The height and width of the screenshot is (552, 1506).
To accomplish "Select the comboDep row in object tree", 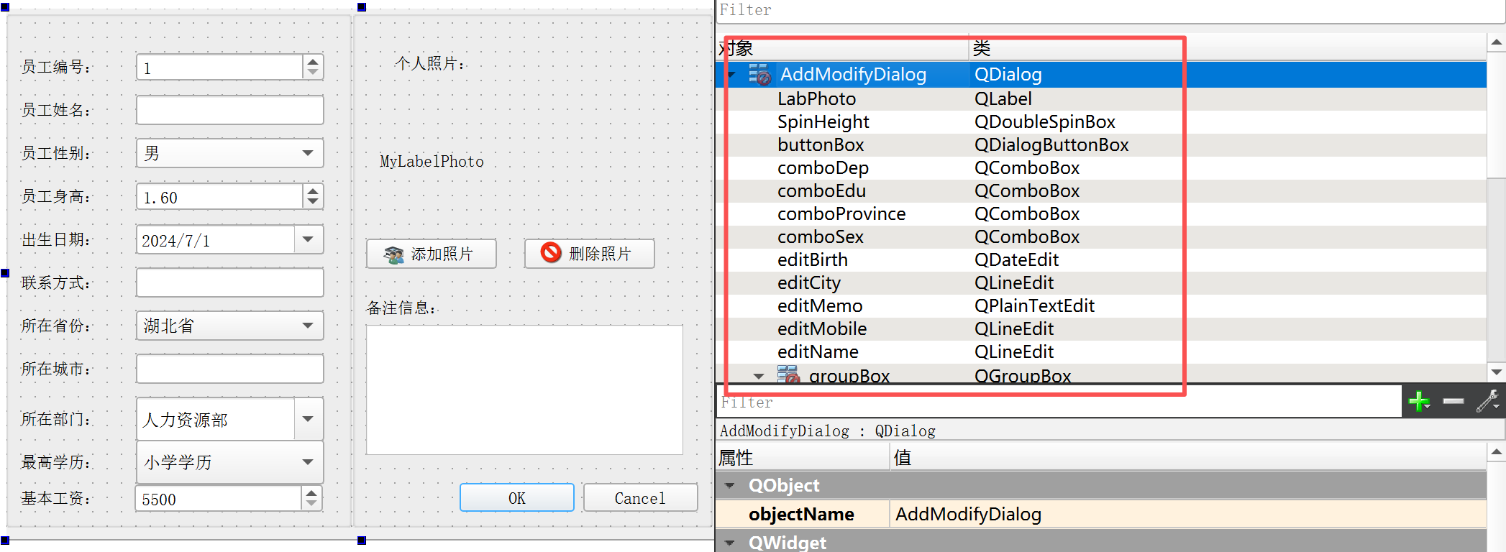I will tap(1100, 167).
